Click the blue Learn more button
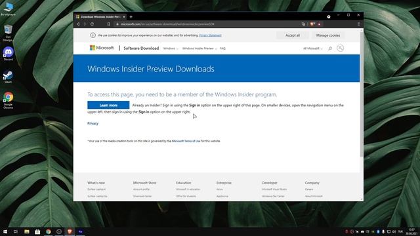 108,105
